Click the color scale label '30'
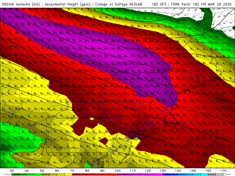 (x=12, y=171)
